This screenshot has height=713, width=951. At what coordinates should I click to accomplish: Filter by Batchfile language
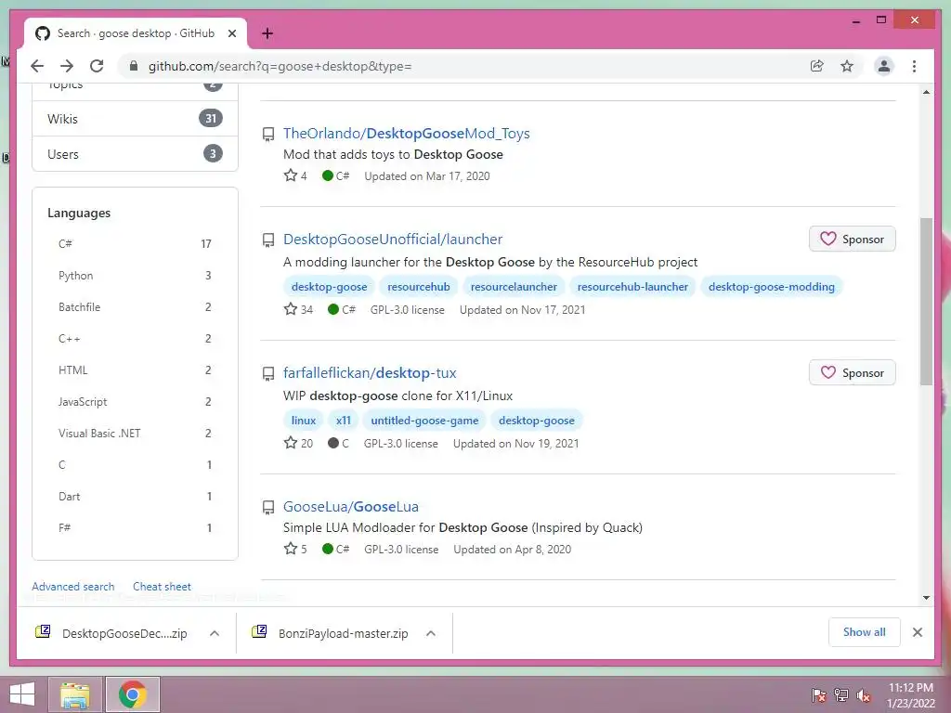tap(135, 306)
